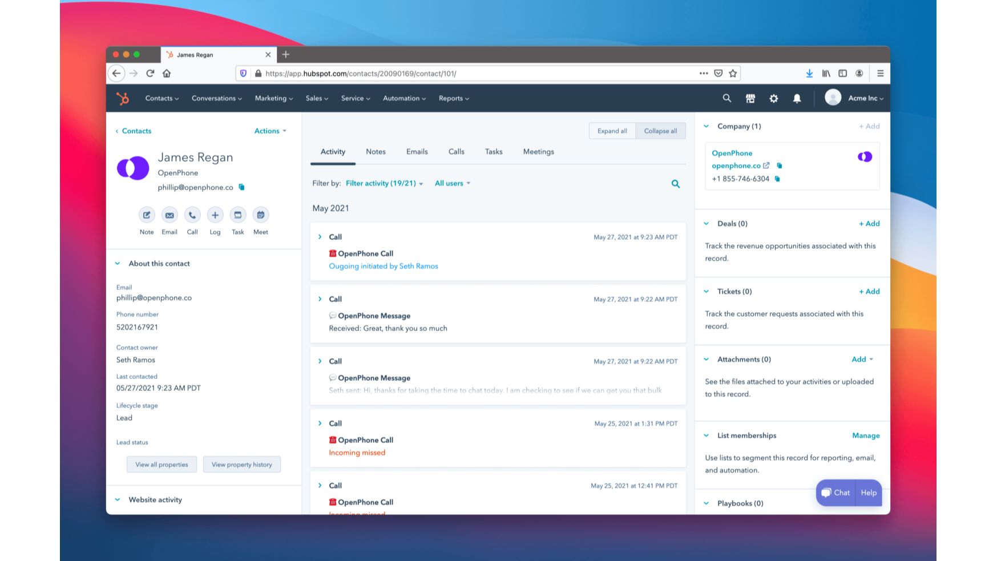Switch to the Emails tab

point(417,151)
